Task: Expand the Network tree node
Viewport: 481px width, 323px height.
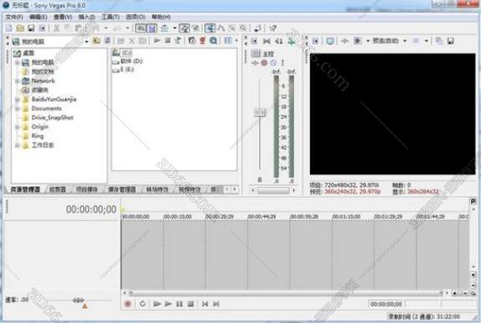Action: [18, 81]
